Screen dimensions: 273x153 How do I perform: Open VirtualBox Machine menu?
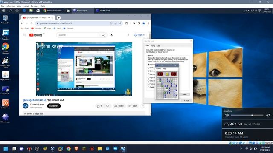(x=11, y=6)
